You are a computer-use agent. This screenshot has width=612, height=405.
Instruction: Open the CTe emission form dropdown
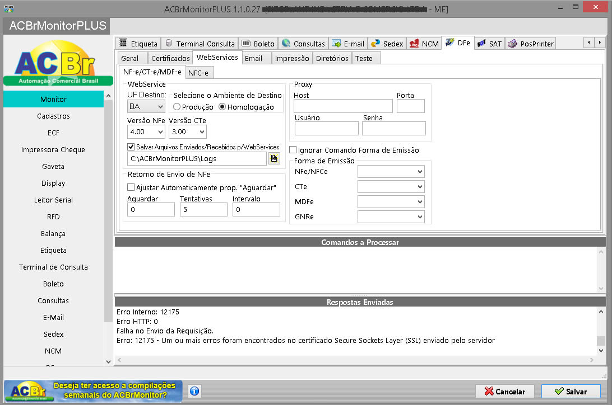[391, 186]
